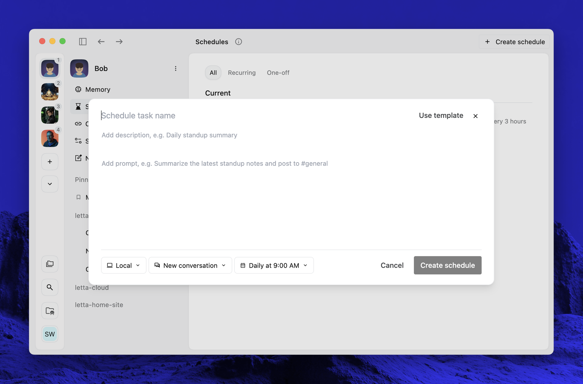Screen dimensions: 583x384
Task: Click the hourglass Schedules icon in the sidebar
Action: point(78,106)
